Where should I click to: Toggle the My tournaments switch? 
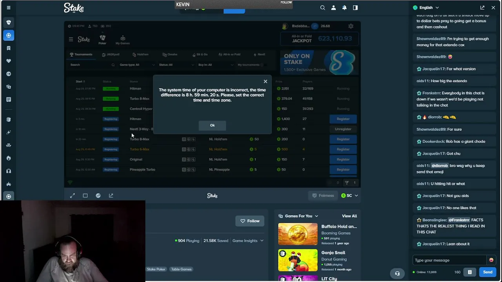click(264, 65)
